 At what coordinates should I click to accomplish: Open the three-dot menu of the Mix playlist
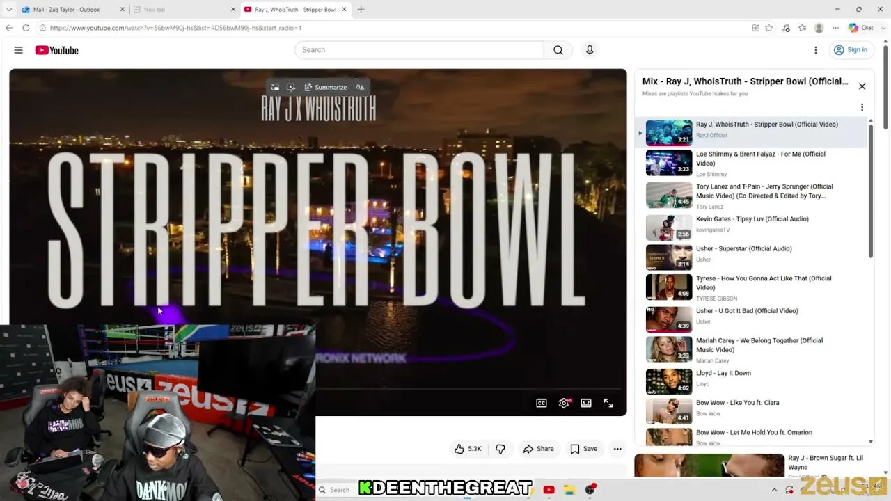862,107
